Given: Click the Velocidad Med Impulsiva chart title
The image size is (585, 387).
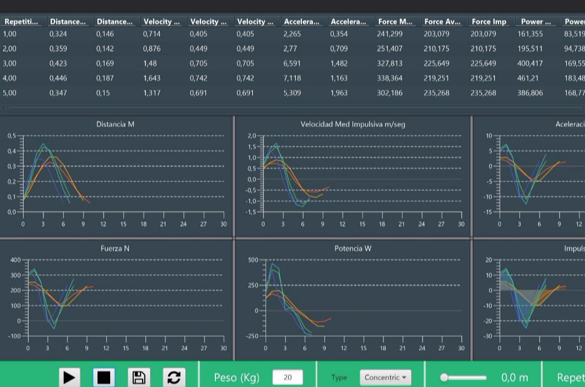Looking at the screenshot, I should click(353, 124).
